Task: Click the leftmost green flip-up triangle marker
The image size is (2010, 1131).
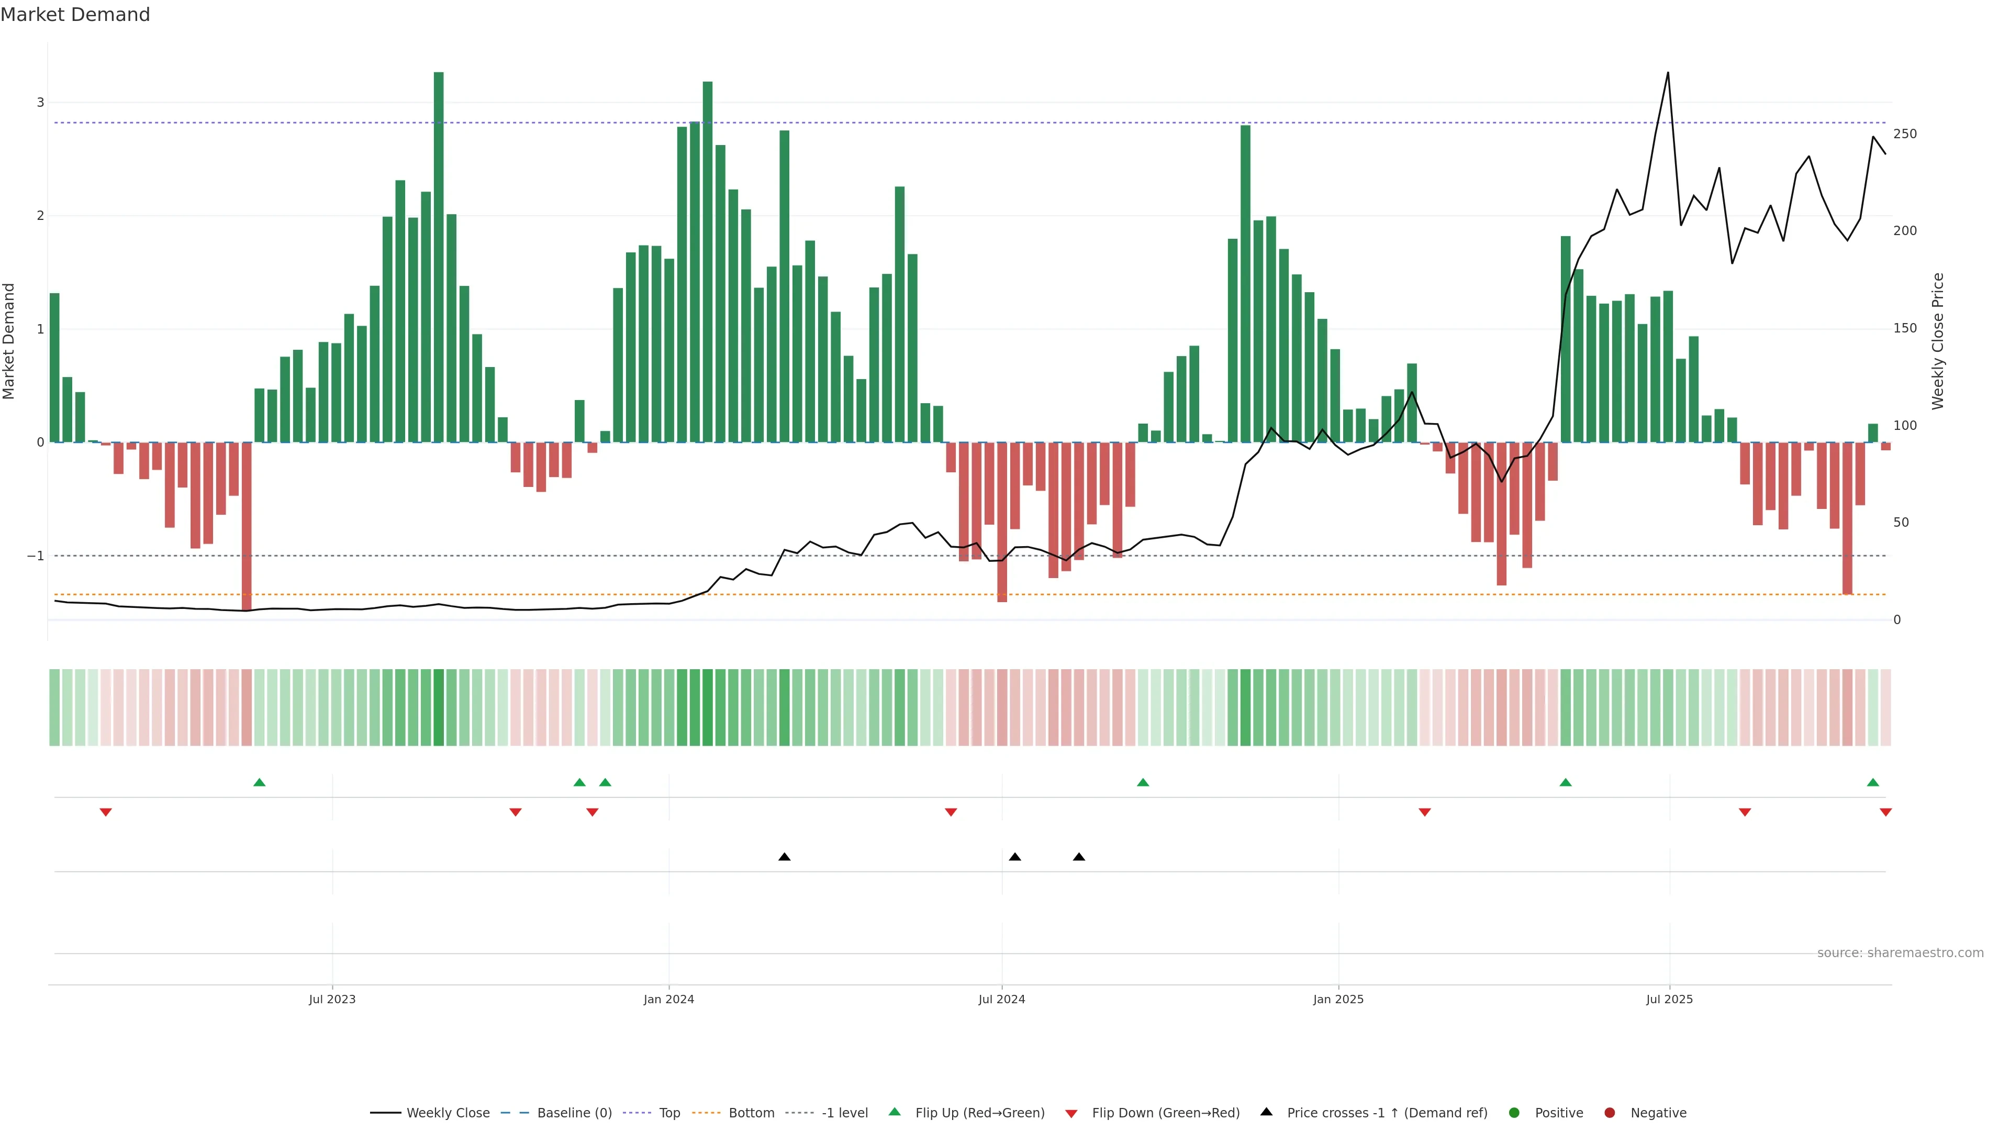Action: click(260, 782)
